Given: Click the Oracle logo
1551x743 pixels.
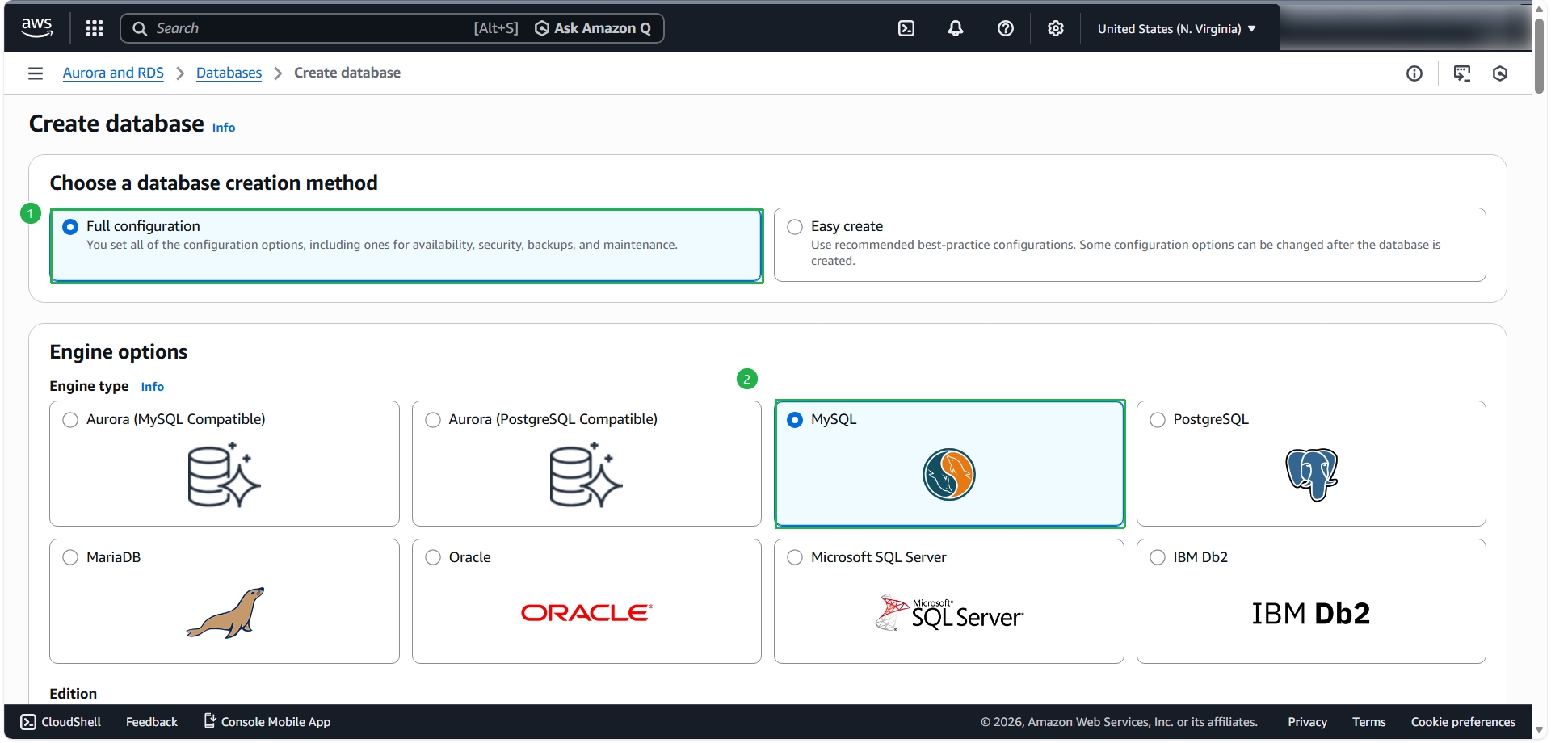Looking at the screenshot, I should click(x=586, y=613).
